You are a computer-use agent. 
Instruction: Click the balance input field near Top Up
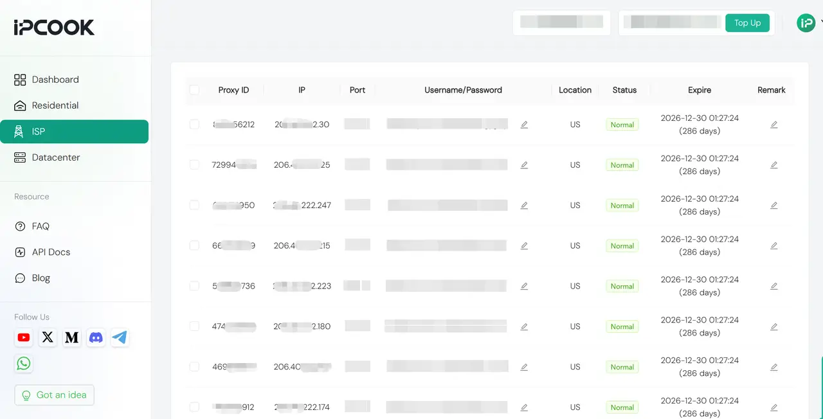671,22
